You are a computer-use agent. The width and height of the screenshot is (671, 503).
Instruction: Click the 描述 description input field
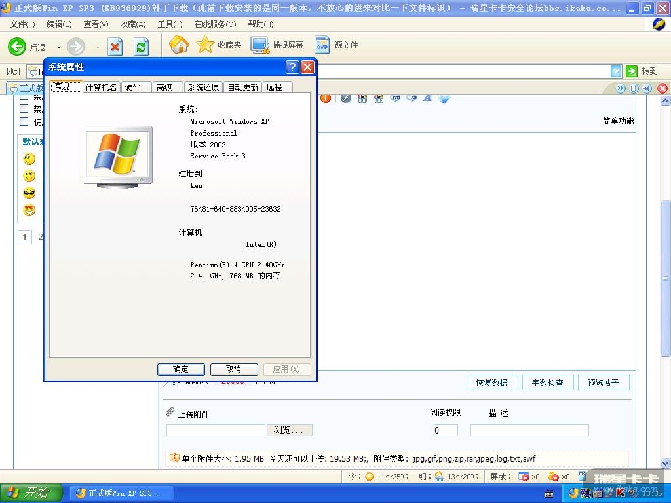(529, 430)
